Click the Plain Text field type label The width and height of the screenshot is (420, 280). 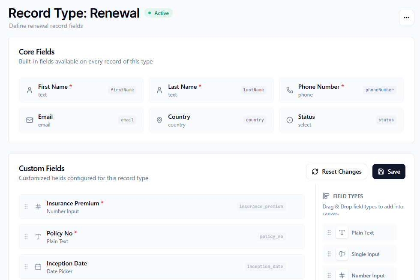pyautogui.click(x=363, y=233)
